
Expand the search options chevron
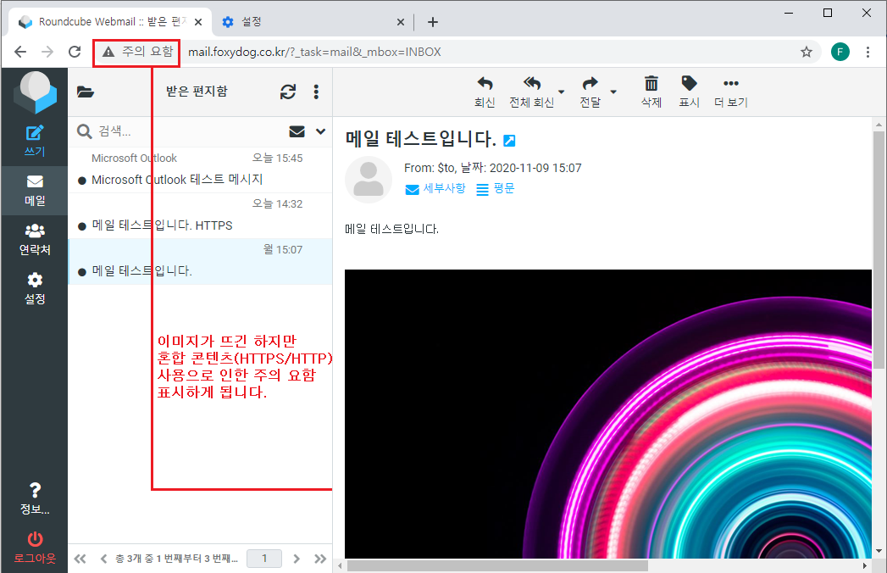(x=320, y=131)
